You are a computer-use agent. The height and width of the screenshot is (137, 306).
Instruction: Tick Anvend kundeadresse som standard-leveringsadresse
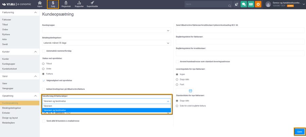177,62
